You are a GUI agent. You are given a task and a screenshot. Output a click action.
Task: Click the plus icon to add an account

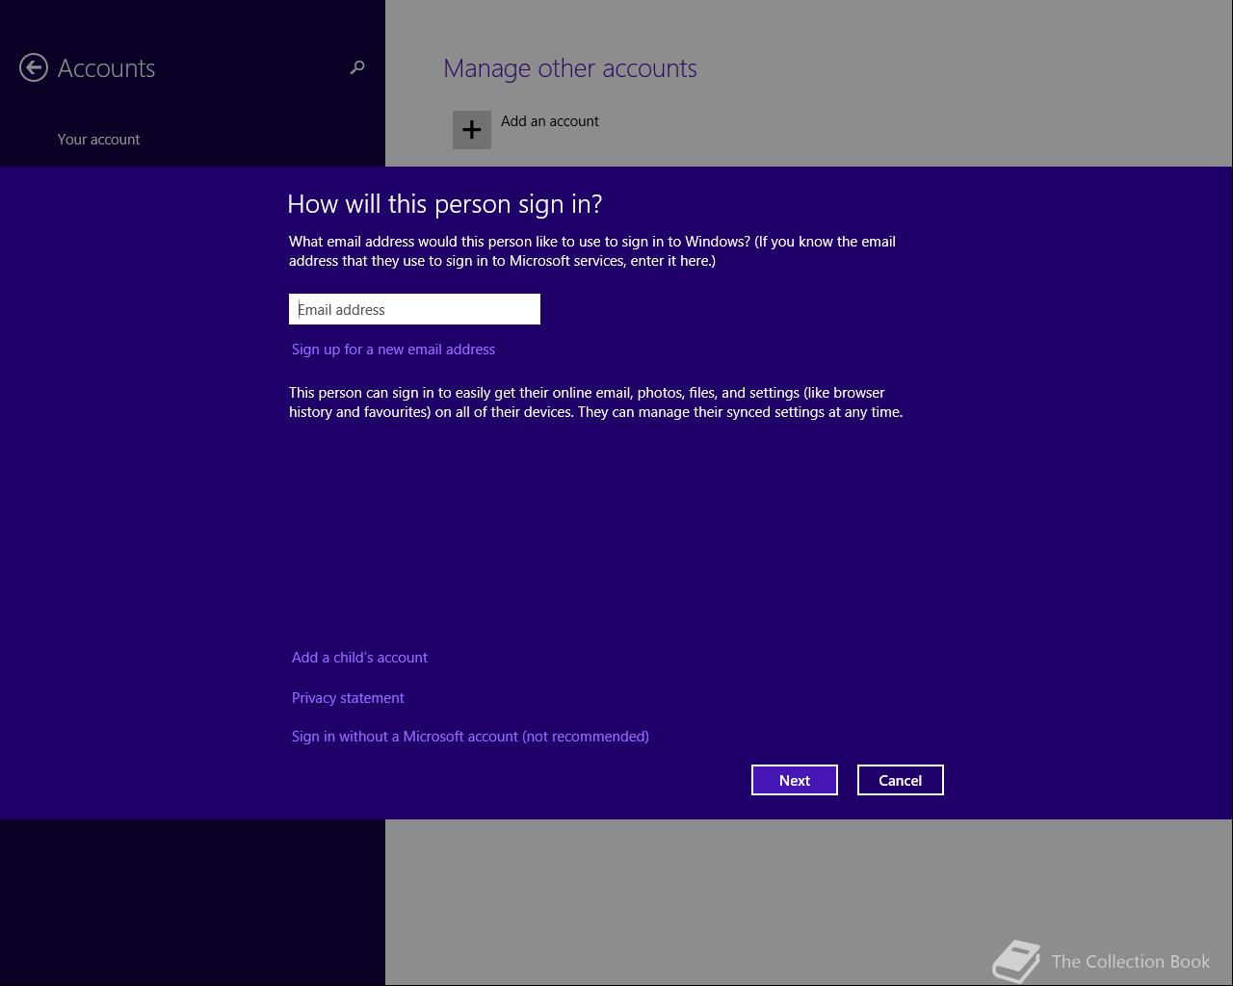[x=472, y=130]
